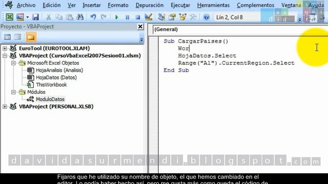Click the Range("A1").CurrentRegion.Select code line

236,63
